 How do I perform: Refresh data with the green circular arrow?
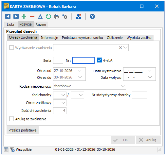point(48,16)
